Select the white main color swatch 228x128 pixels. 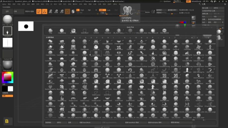(10, 89)
